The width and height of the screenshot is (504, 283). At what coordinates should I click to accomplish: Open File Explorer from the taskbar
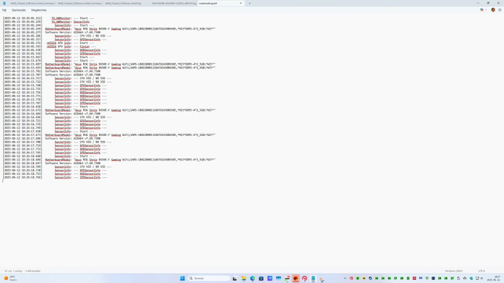(x=244, y=278)
